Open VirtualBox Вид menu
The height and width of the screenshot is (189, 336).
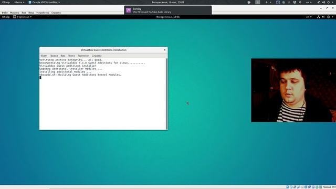point(24,13)
